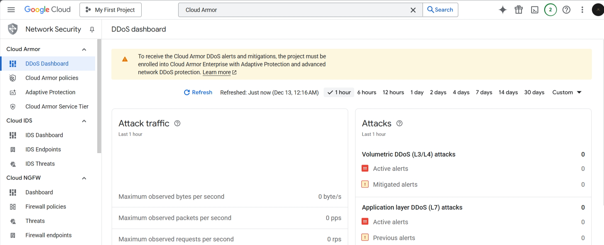Open the free trial gift icon

(519, 10)
